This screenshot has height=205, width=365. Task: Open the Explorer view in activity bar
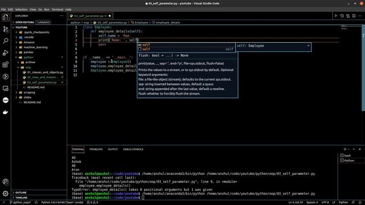[x=6, y=18]
